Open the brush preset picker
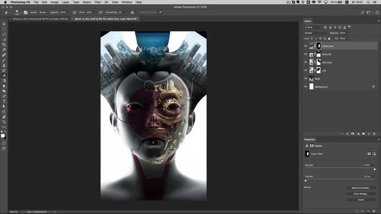 tap(18, 12)
